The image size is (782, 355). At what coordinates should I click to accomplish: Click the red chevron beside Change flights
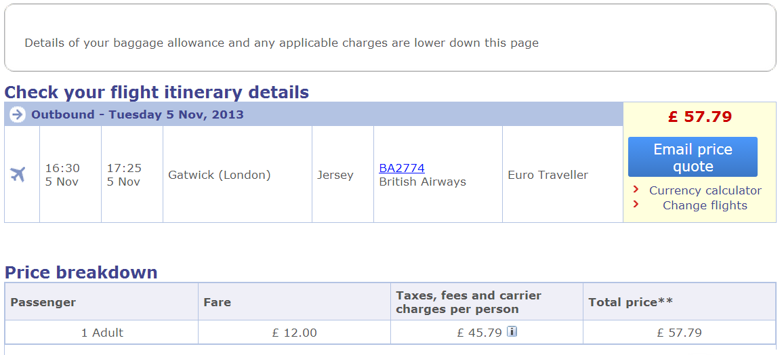pos(636,204)
